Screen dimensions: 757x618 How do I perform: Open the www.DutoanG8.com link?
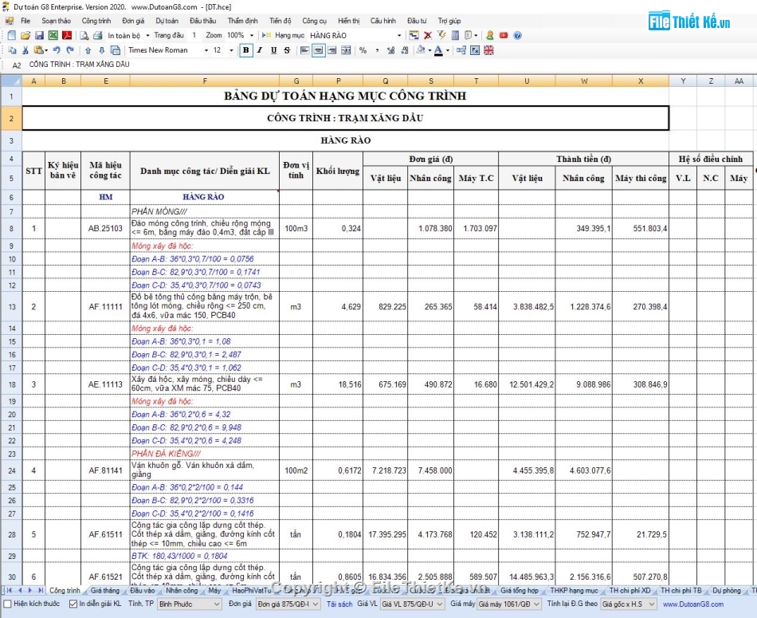click(692, 604)
